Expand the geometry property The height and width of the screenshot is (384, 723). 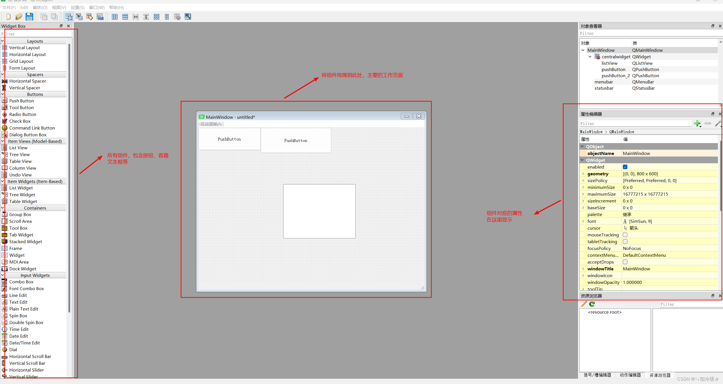(583, 174)
